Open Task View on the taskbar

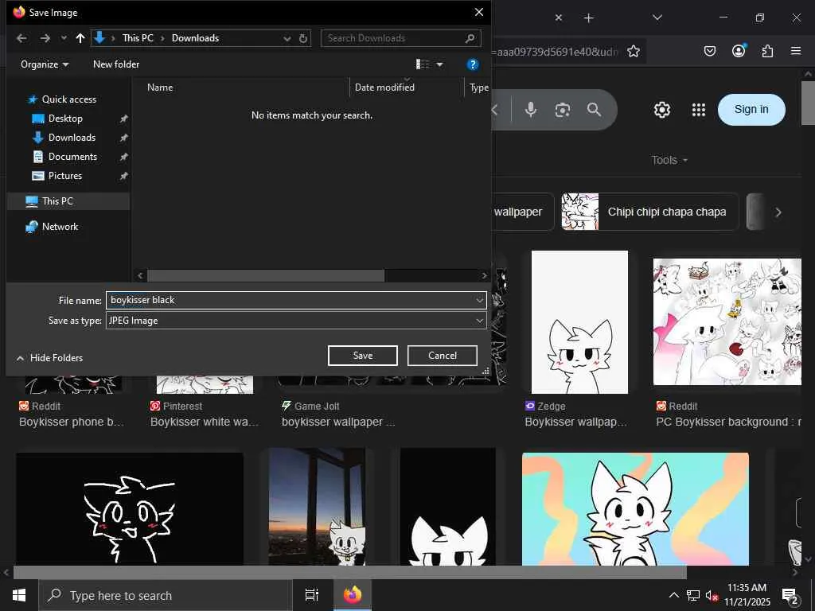click(x=311, y=595)
